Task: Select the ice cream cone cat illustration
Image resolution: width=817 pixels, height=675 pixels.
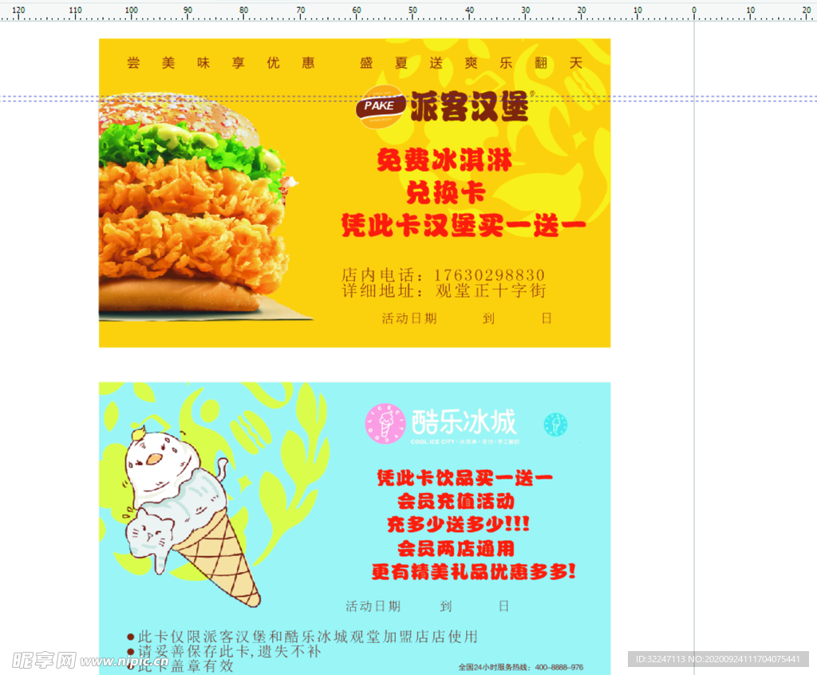Action: (192, 516)
